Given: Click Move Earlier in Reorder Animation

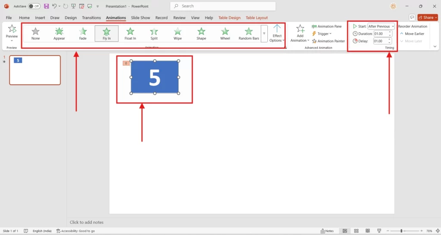Looking at the screenshot, I should click(x=412, y=34).
